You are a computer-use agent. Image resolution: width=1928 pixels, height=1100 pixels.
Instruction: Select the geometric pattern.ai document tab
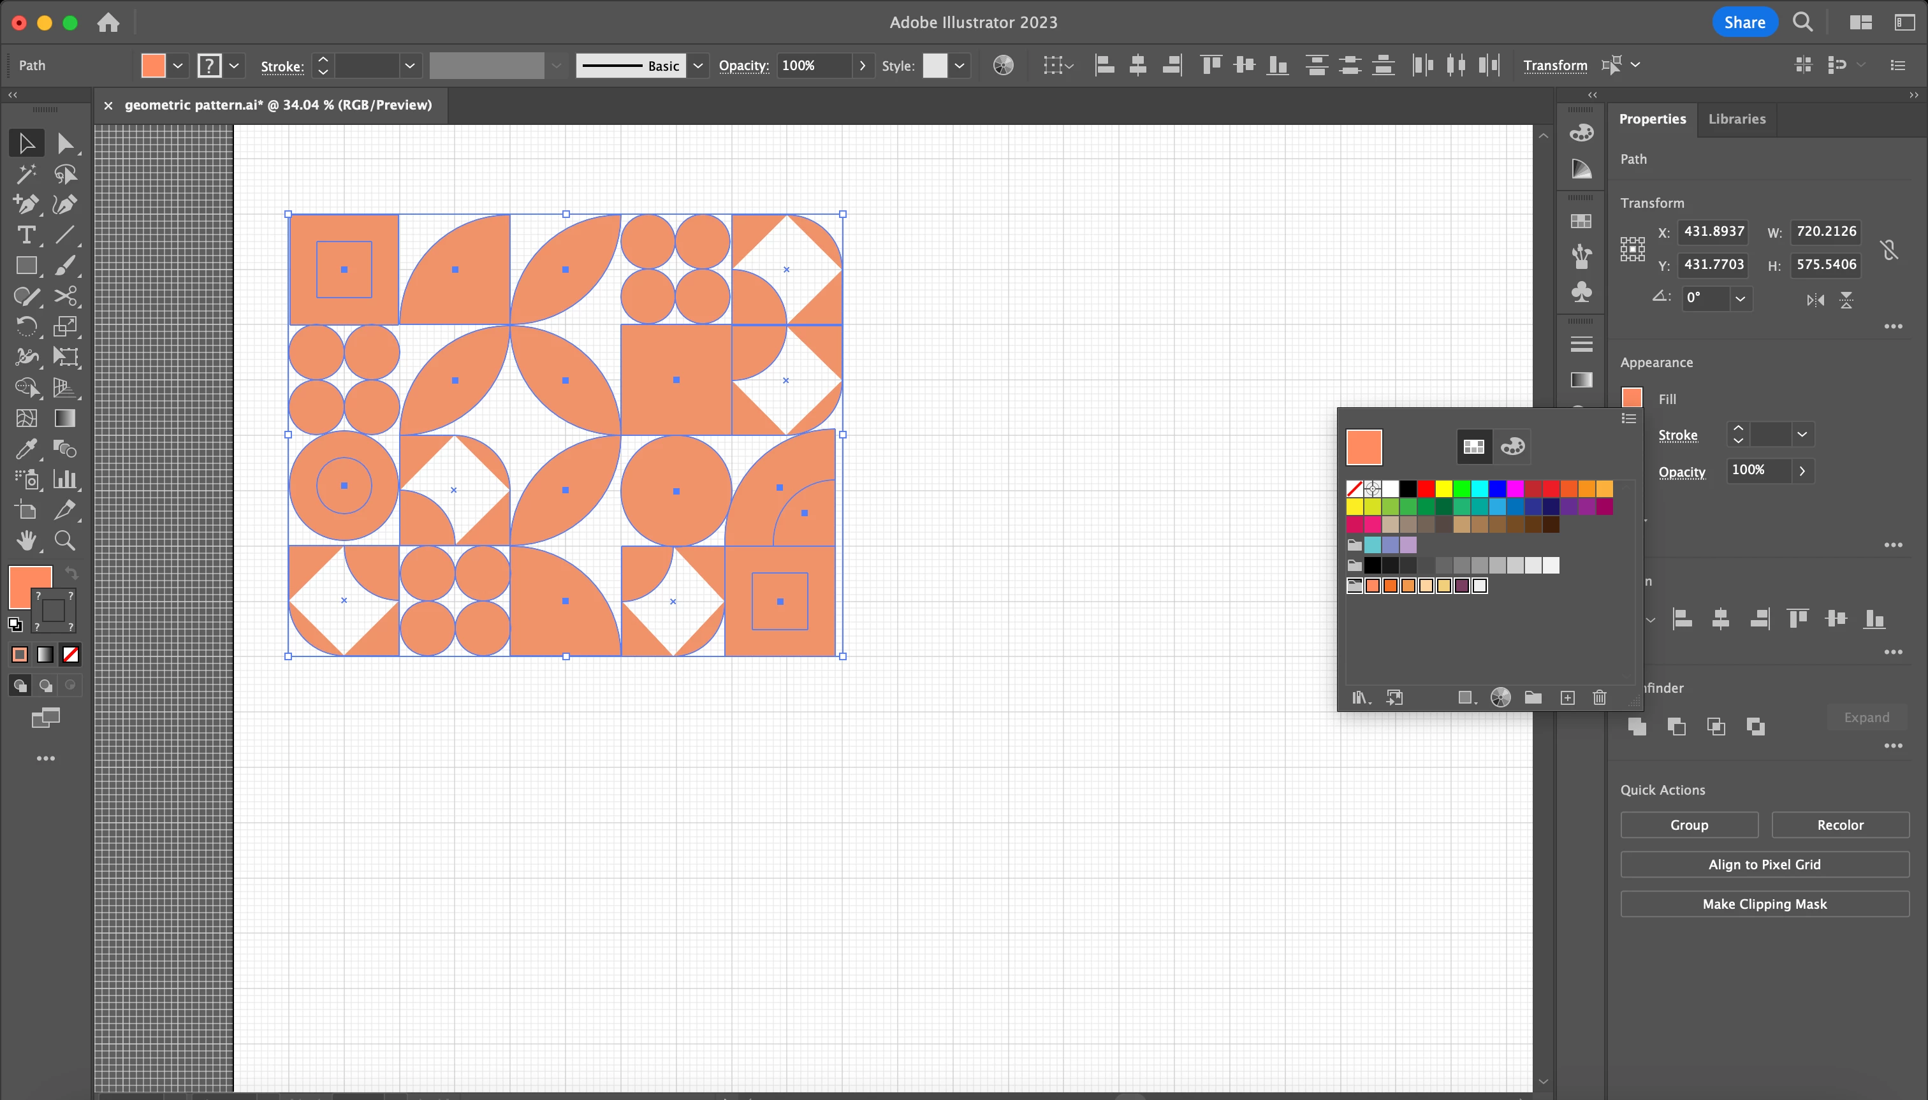coord(277,105)
